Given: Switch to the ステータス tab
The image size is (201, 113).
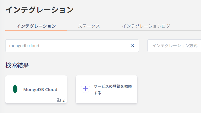Looking at the screenshot, I should 89,26.
